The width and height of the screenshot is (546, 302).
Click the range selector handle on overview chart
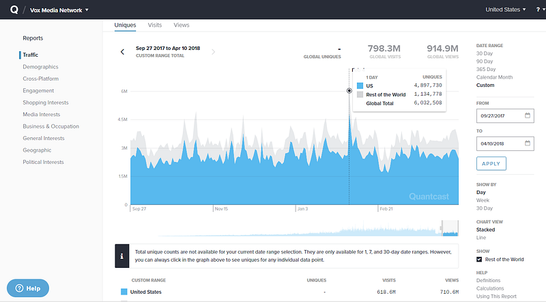(441, 228)
